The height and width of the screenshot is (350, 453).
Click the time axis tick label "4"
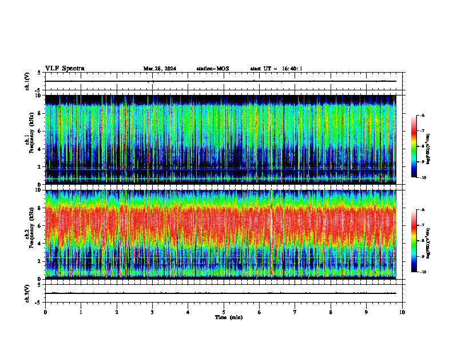click(x=188, y=312)
